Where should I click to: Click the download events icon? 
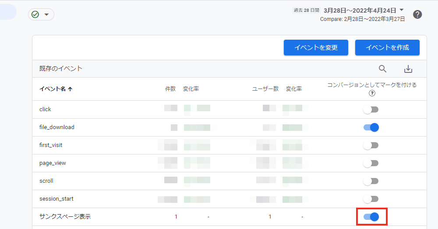408,69
